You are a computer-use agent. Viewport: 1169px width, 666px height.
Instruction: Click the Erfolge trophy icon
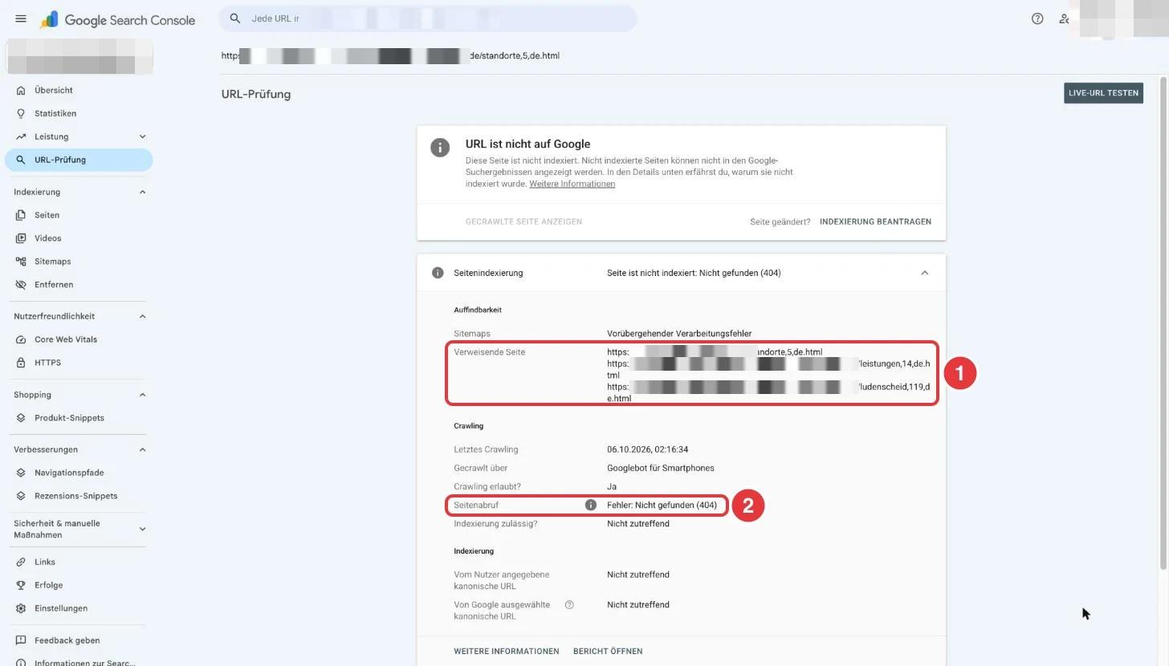click(x=21, y=585)
